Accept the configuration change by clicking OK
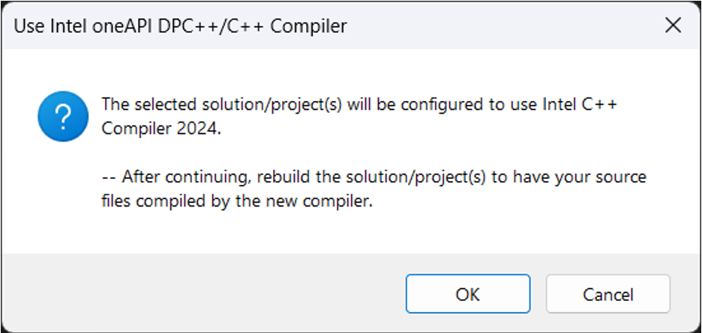This screenshot has height=333, width=702. click(467, 294)
